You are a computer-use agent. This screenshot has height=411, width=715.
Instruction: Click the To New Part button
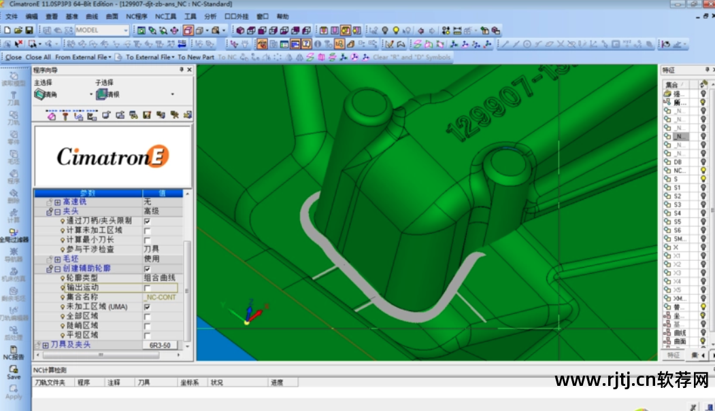[x=196, y=57]
